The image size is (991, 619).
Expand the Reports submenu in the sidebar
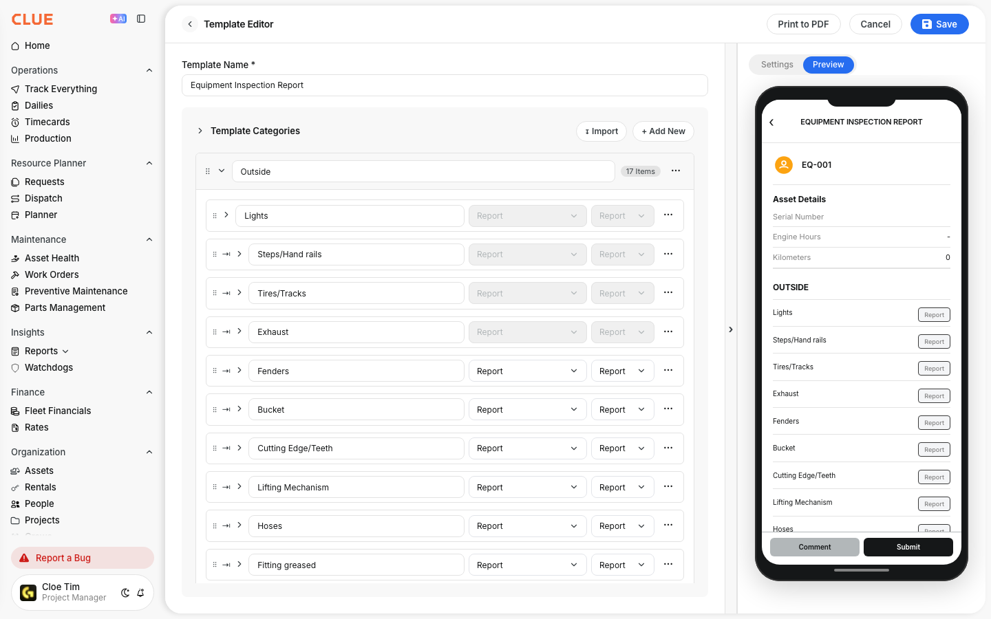pyautogui.click(x=65, y=351)
